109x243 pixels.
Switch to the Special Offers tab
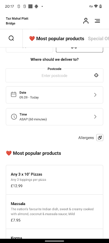[98, 39]
